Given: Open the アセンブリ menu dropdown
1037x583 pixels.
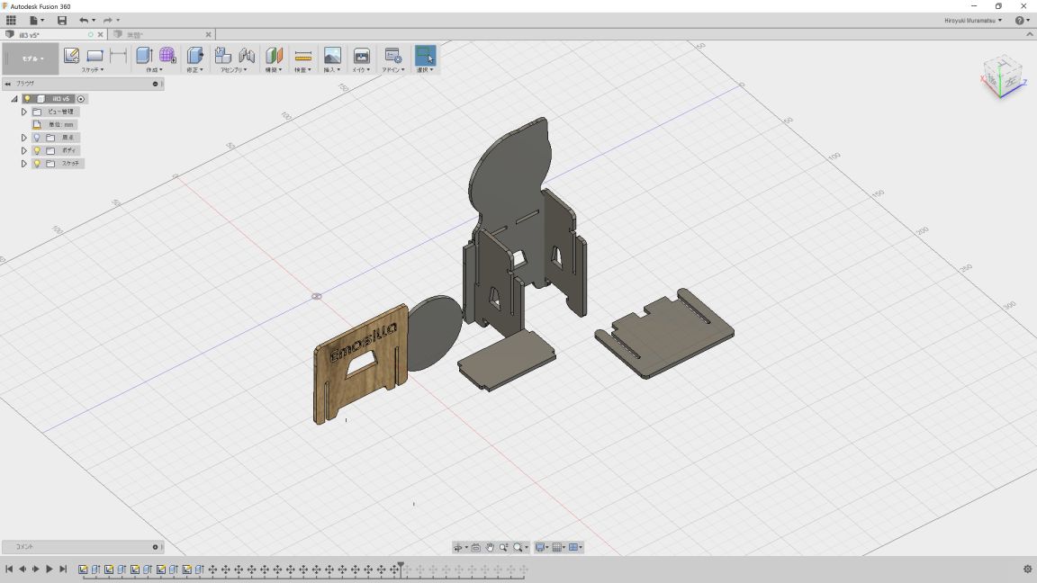Looking at the screenshot, I should pos(233,69).
